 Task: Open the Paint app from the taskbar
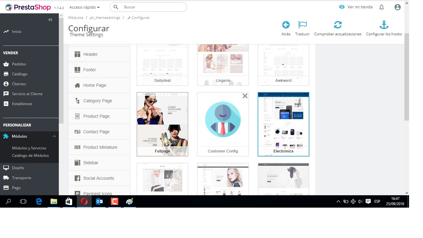129,201
